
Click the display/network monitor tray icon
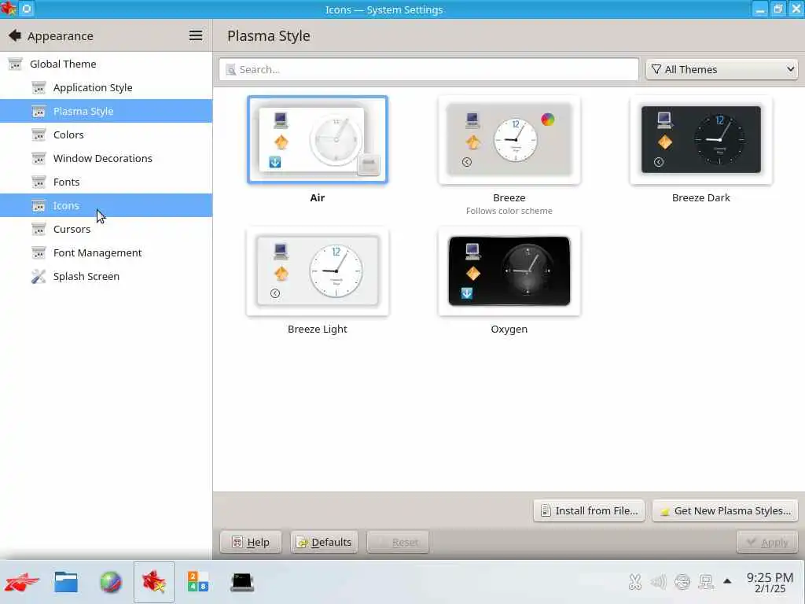pos(706,582)
